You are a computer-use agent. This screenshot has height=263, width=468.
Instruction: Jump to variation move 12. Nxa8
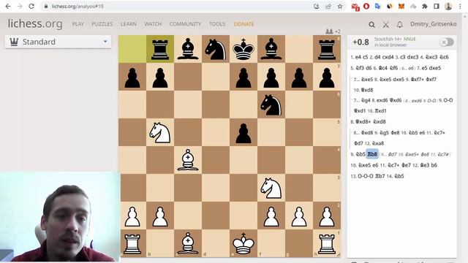point(378,143)
